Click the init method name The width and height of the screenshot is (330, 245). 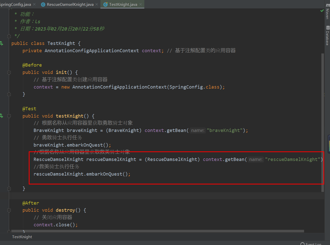[61, 72]
